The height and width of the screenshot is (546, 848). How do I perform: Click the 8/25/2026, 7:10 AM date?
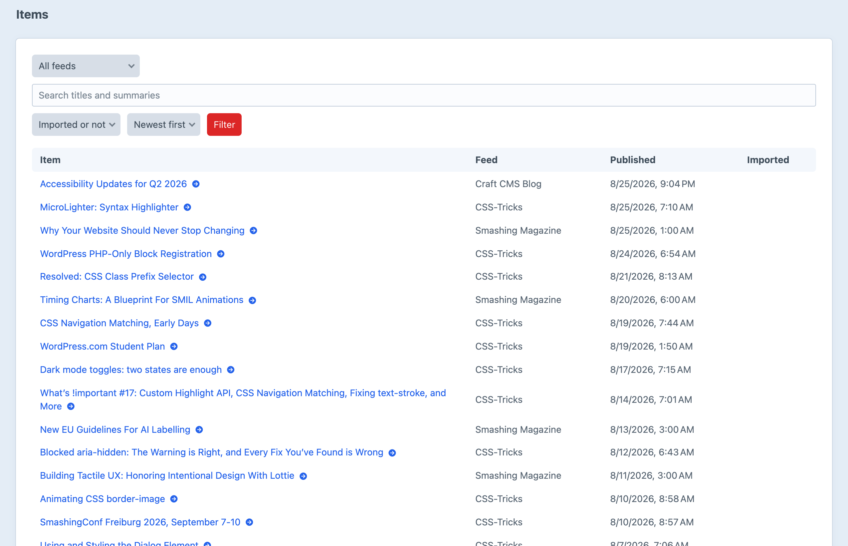click(x=652, y=207)
